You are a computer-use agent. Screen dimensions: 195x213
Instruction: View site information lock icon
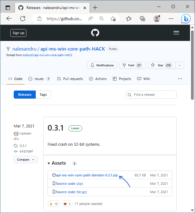(39, 19)
